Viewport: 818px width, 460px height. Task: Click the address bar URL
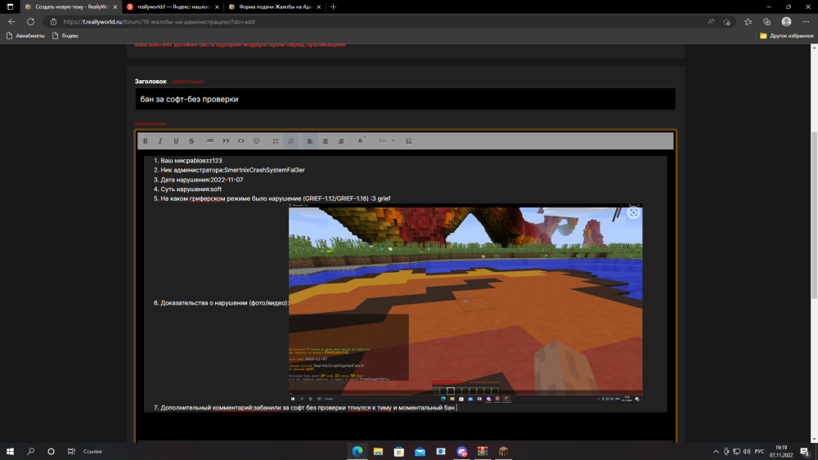point(160,22)
